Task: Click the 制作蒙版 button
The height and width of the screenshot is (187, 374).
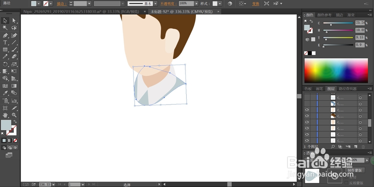Action: pos(355,170)
